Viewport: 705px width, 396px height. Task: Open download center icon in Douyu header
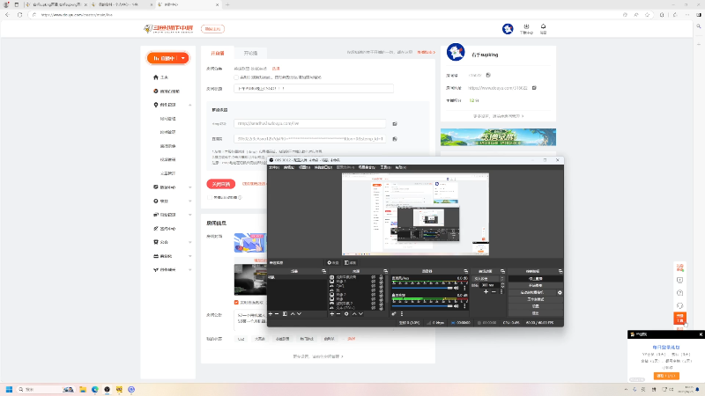[x=526, y=29]
